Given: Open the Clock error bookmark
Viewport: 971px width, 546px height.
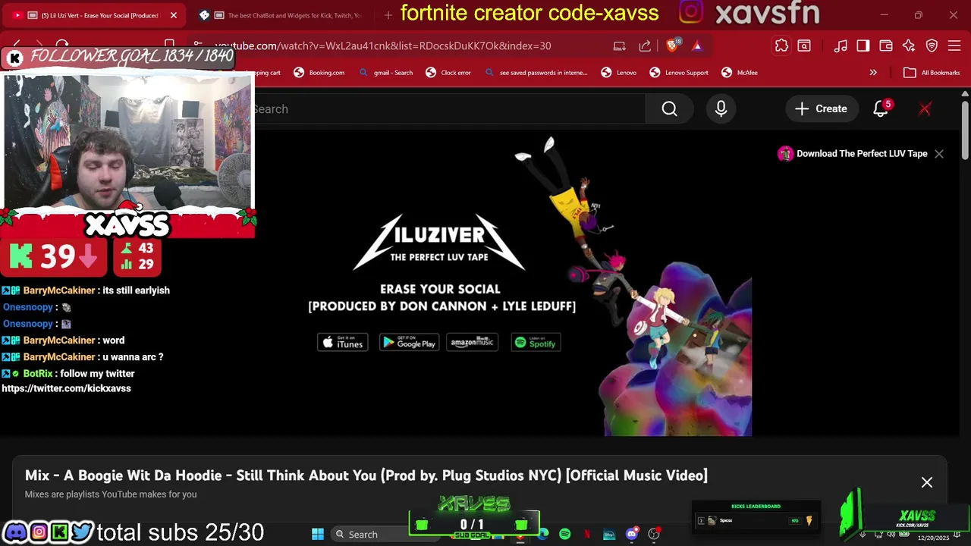Looking at the screenshot, I should 448,73.
